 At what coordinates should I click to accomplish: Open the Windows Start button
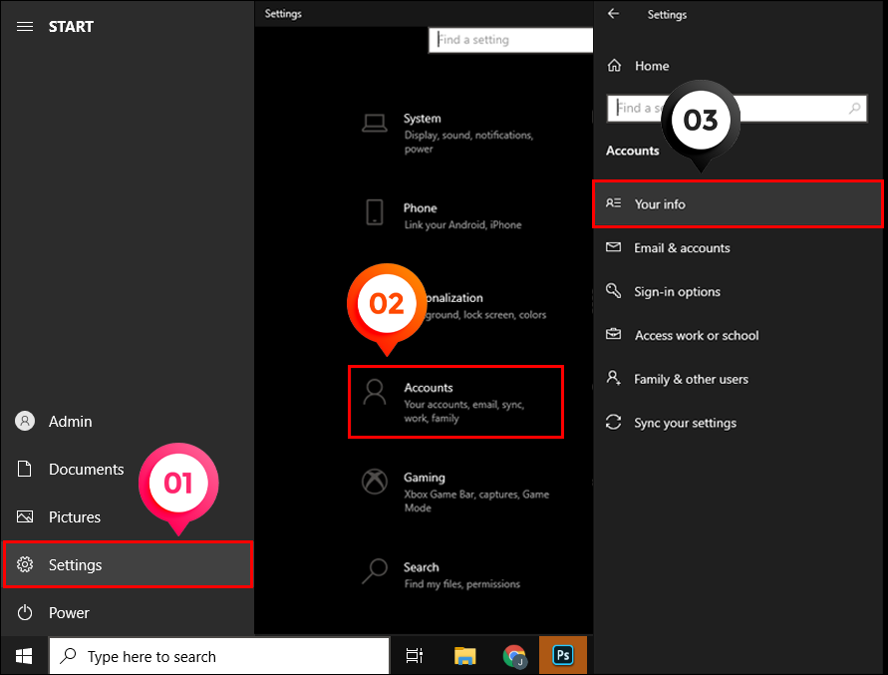[x=24, y=656]
